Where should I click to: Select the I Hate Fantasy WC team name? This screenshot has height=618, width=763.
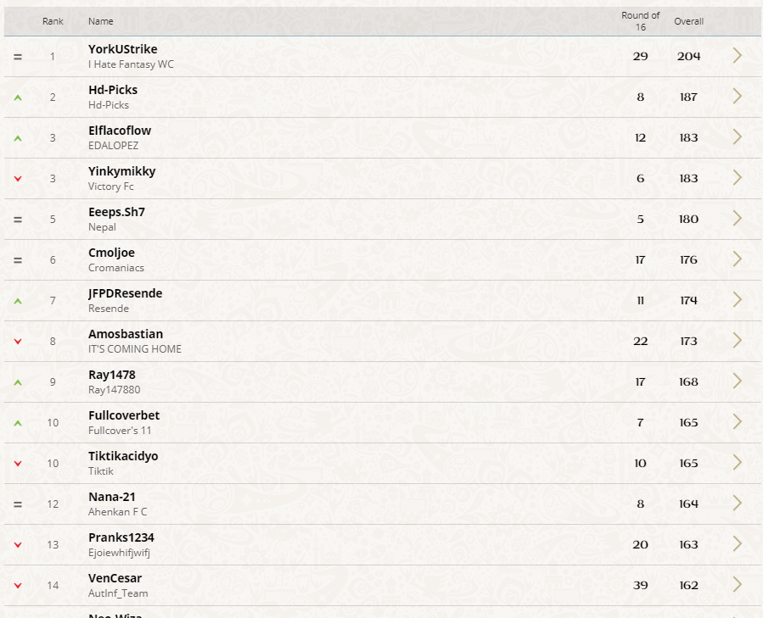(131, 64)
